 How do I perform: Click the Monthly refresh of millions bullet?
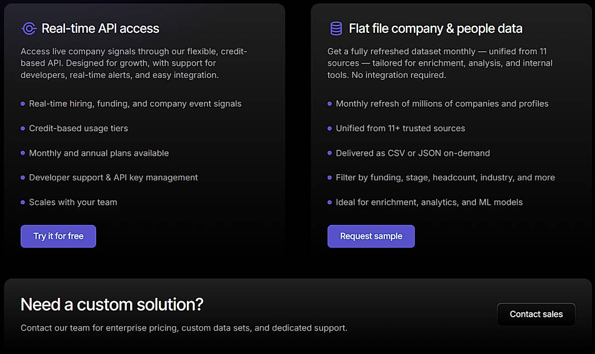pyautogui.click(x=442, y=104)
